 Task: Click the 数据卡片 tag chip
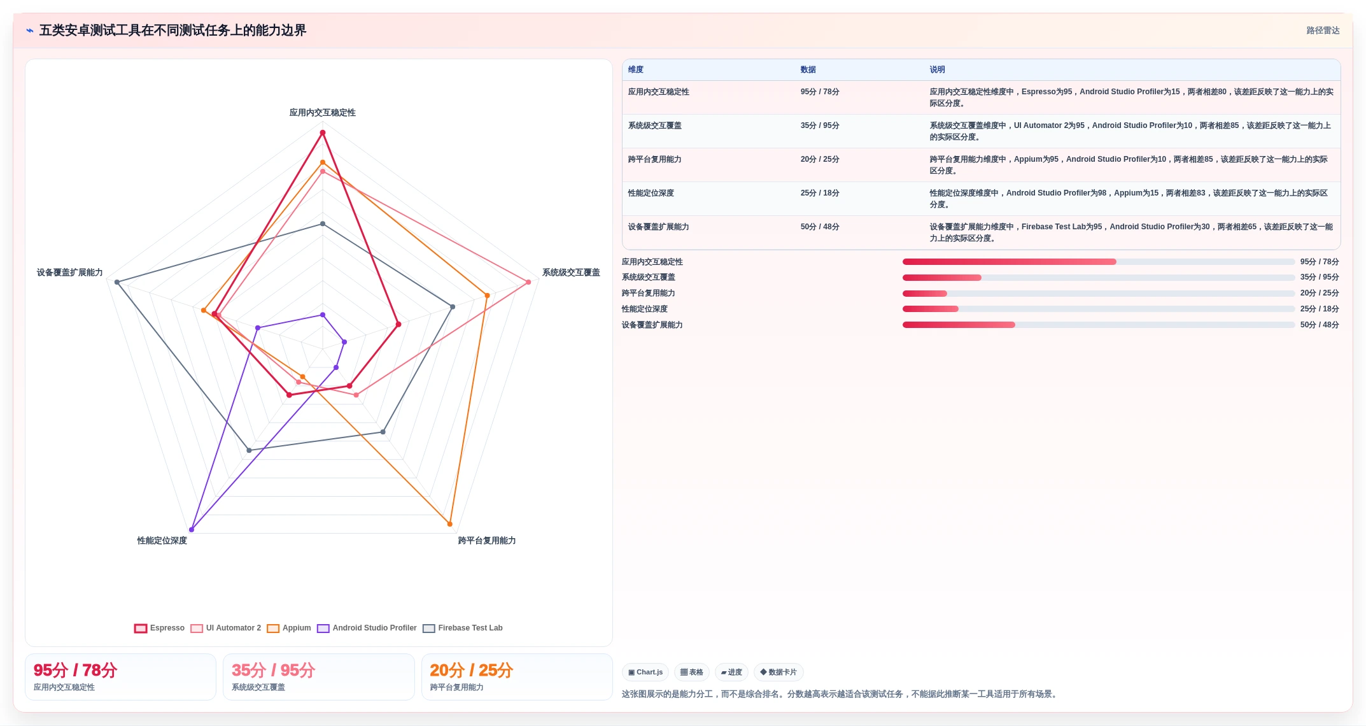[x=778, y=672]
